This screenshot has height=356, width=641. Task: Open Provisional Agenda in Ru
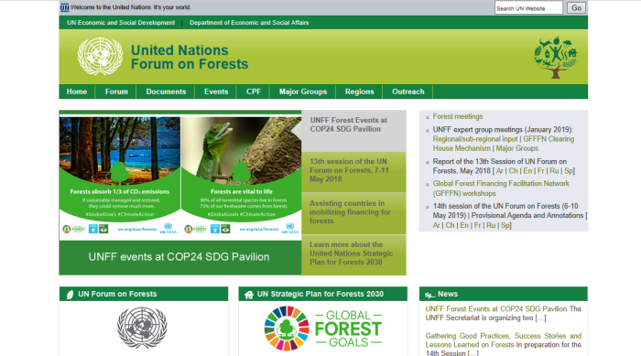(491, 225)
